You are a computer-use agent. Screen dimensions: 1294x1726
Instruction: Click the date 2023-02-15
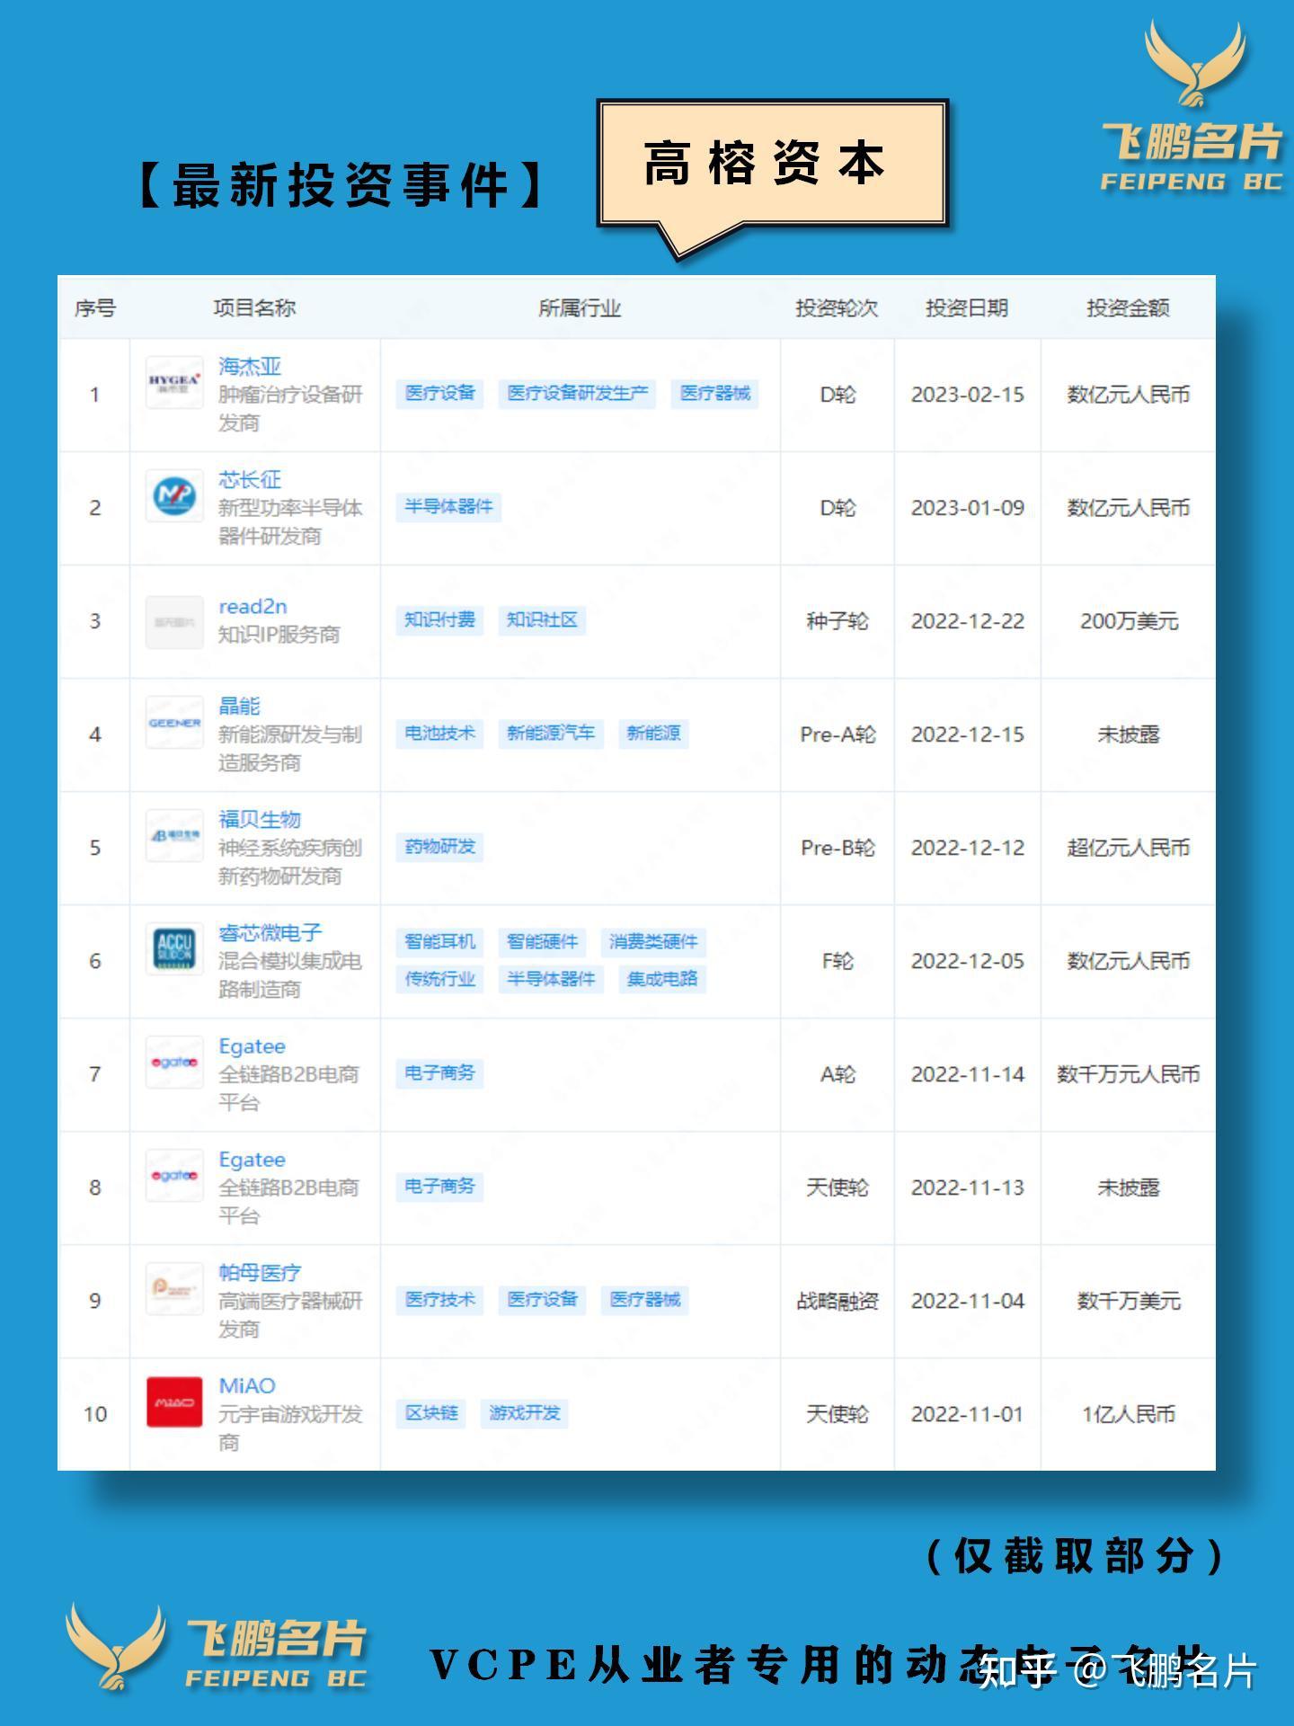968,395
